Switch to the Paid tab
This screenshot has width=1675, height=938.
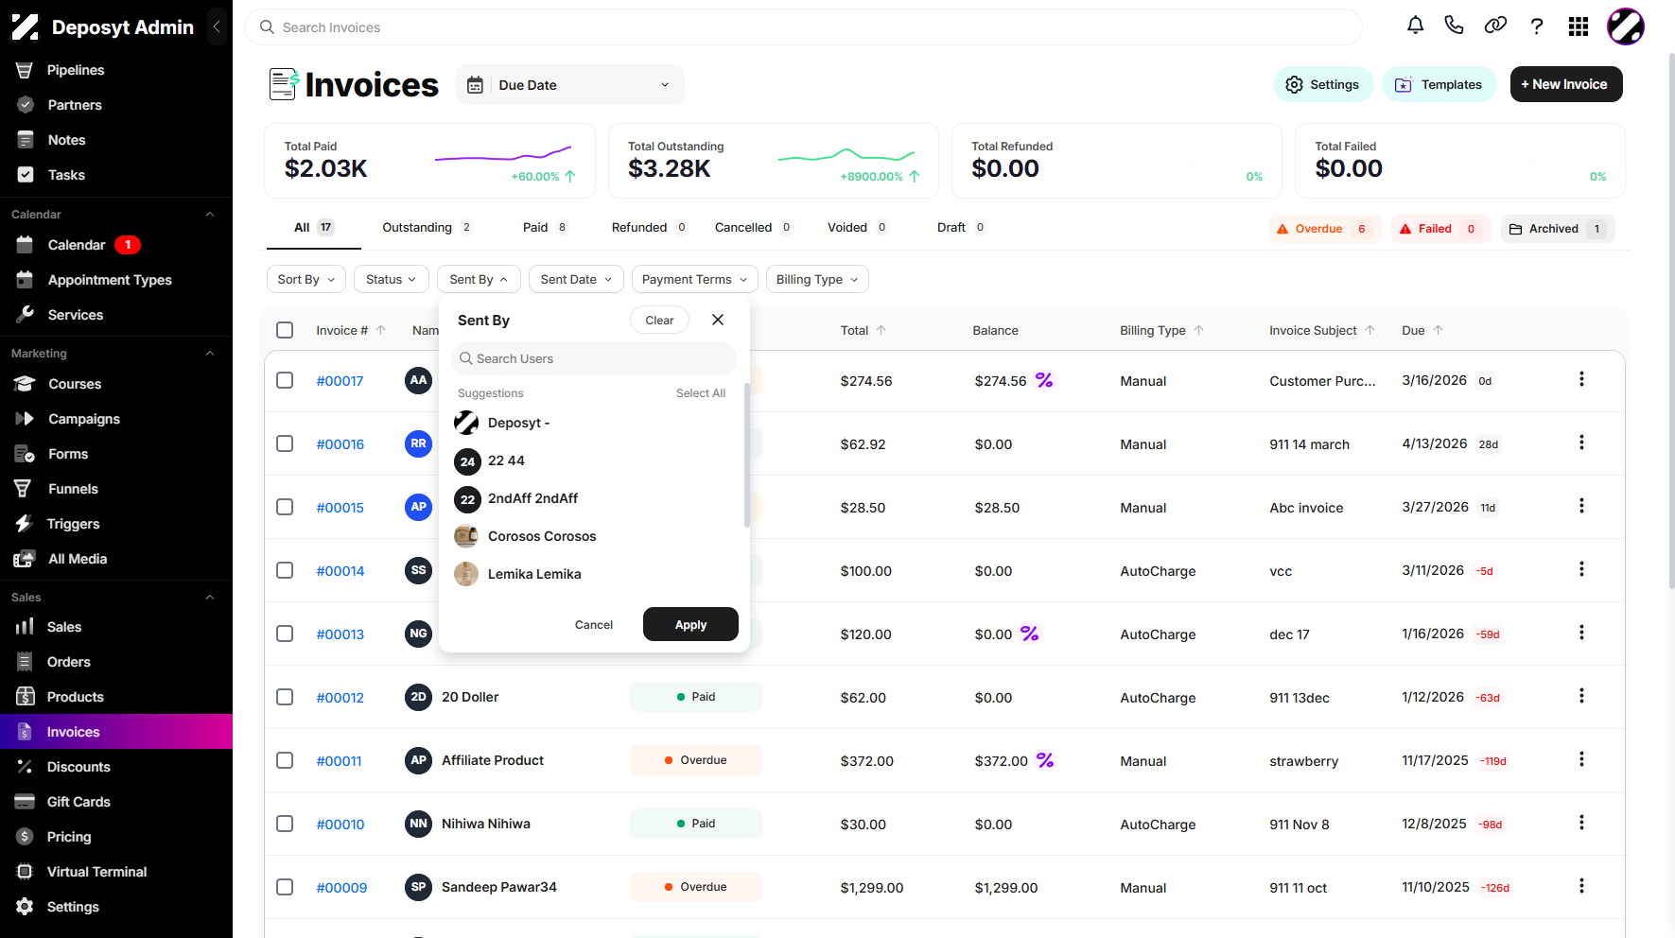click(x=545, y=227)
